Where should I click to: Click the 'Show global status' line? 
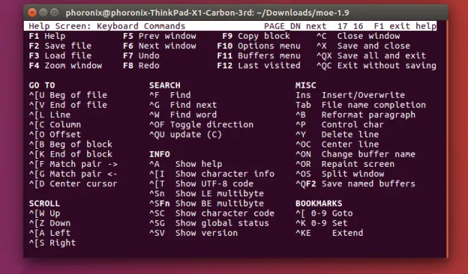209,223
